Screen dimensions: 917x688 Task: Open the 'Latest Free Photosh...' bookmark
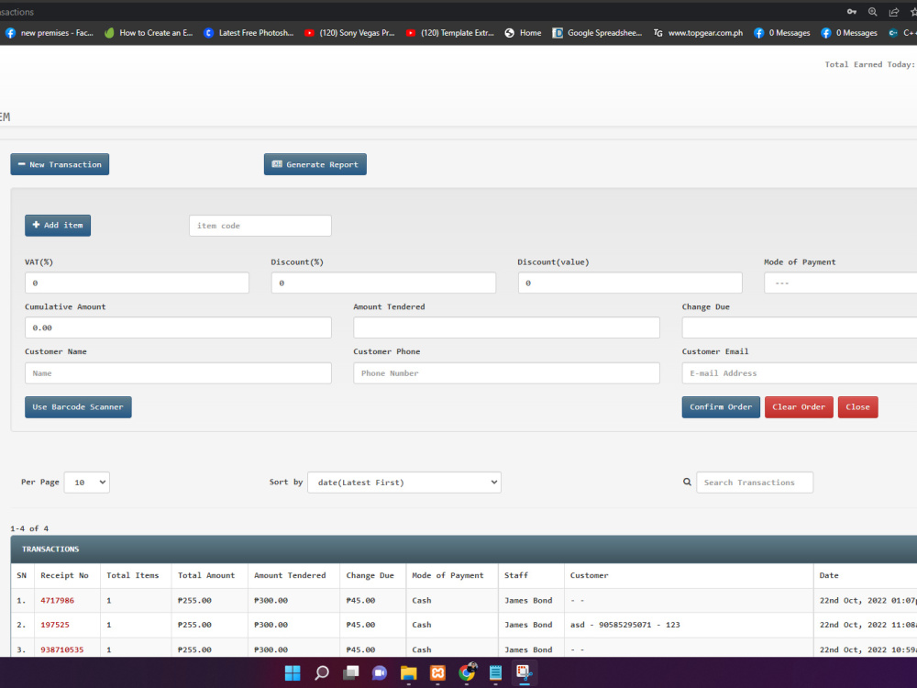coord(249,33)
